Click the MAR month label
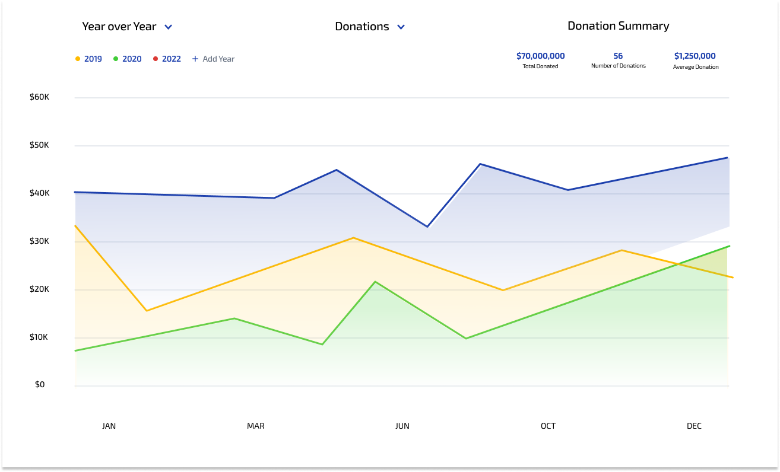 [x=256, y=426]
